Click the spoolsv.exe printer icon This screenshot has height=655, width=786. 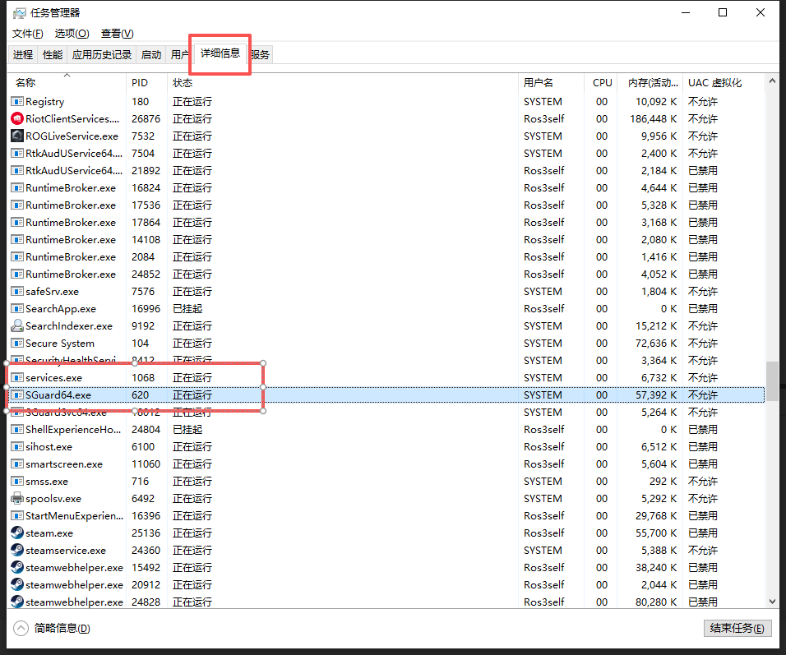tap(17, 499)
